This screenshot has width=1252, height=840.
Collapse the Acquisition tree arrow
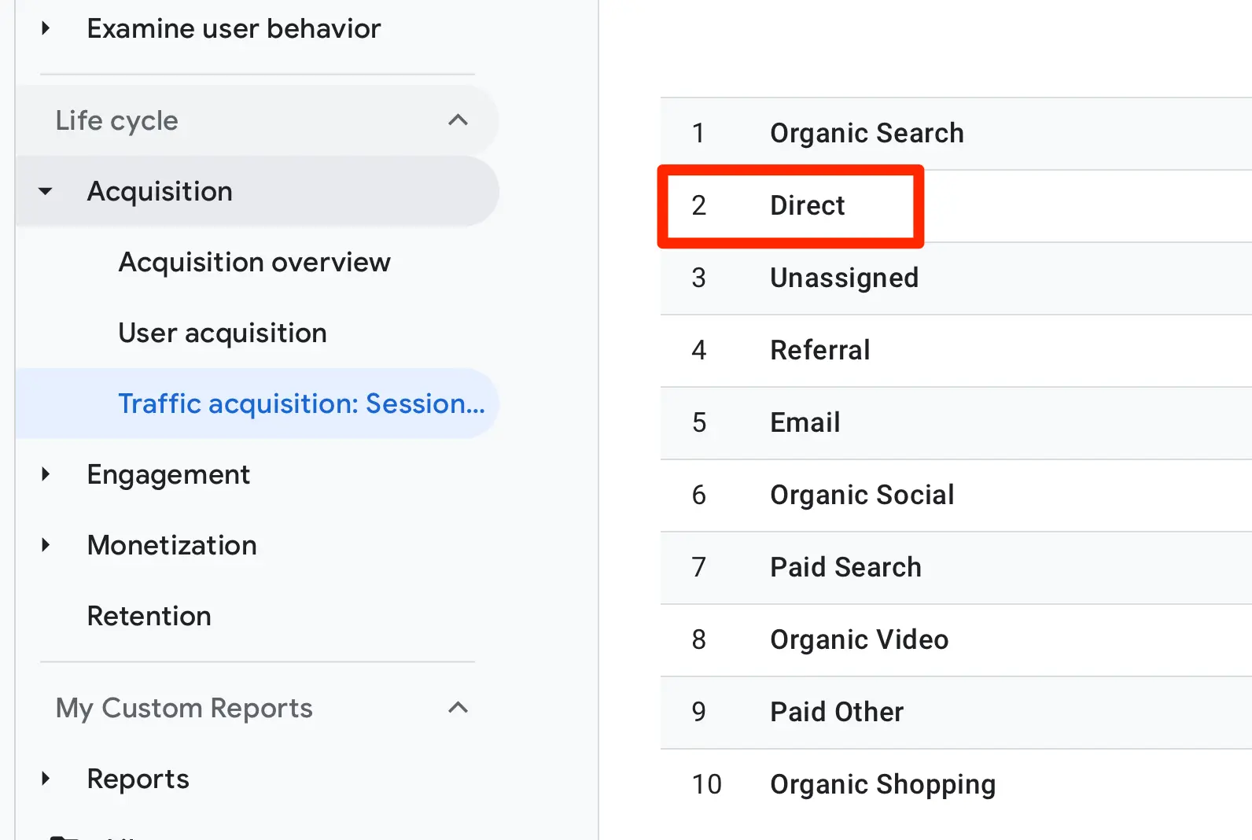click(x=46, y=191)
